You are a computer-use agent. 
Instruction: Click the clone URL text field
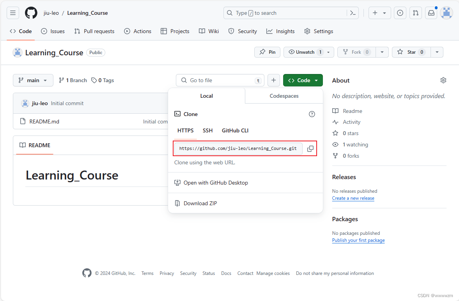pyautogui.click(x=238, y=148)
